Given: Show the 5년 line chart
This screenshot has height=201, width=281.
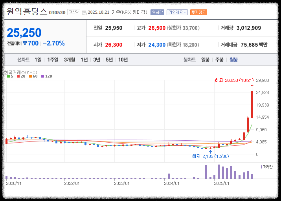Looking at the screenshot, I should tap(109, 60).
